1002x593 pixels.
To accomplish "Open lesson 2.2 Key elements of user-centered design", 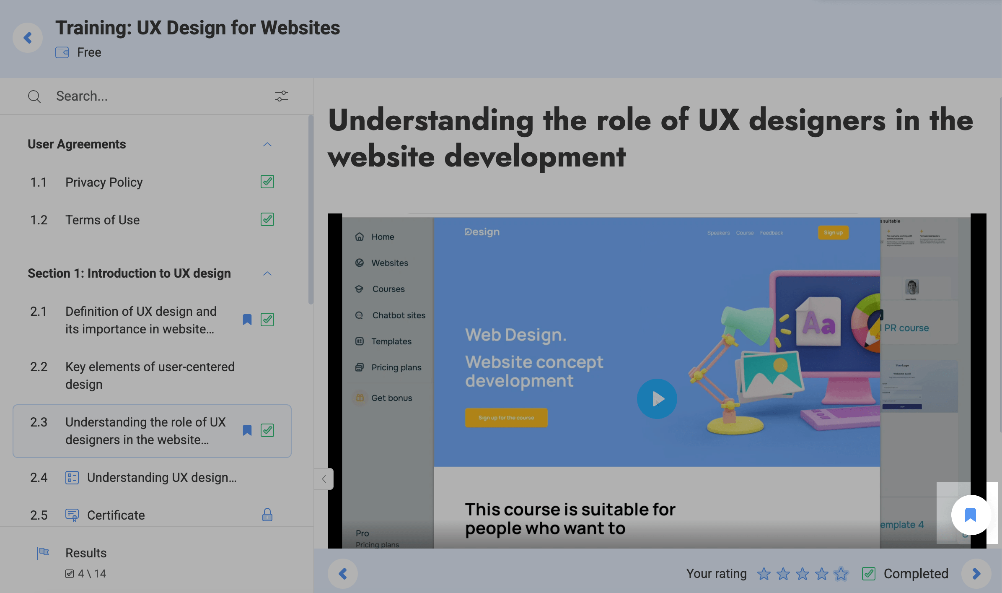I will 150,375.
